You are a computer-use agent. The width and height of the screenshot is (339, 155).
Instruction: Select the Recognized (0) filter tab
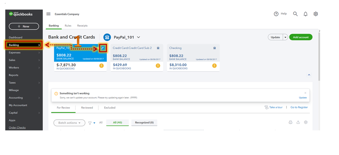[144, 122]
